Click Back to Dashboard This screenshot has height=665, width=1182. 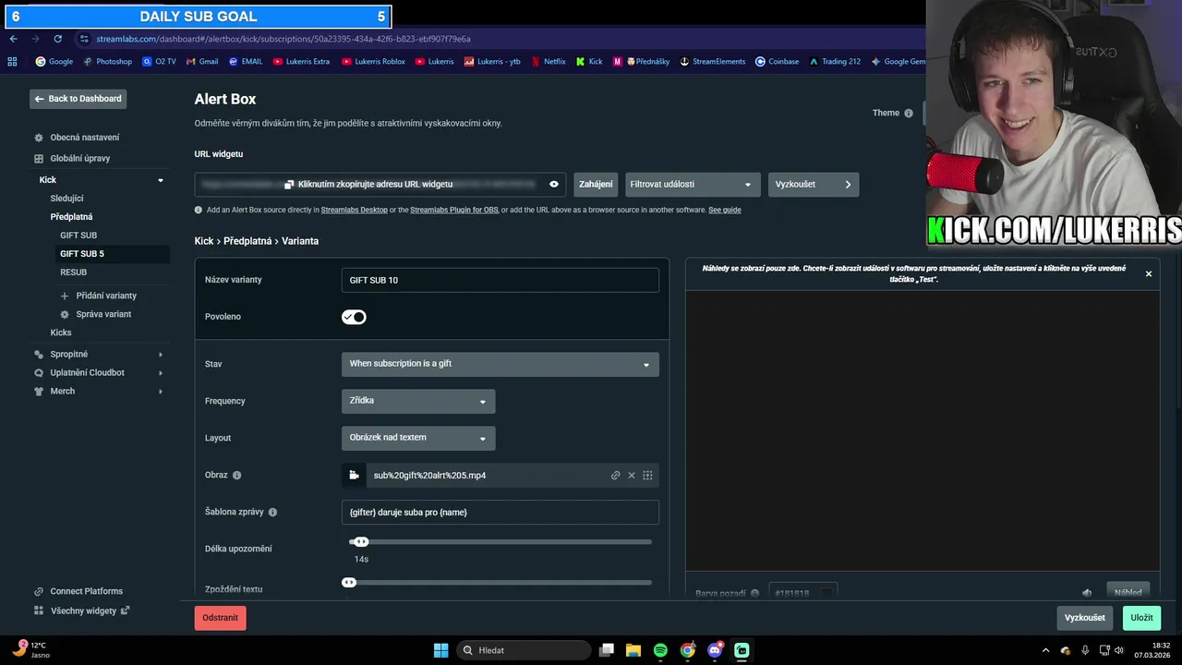click(x=78, y=99)
